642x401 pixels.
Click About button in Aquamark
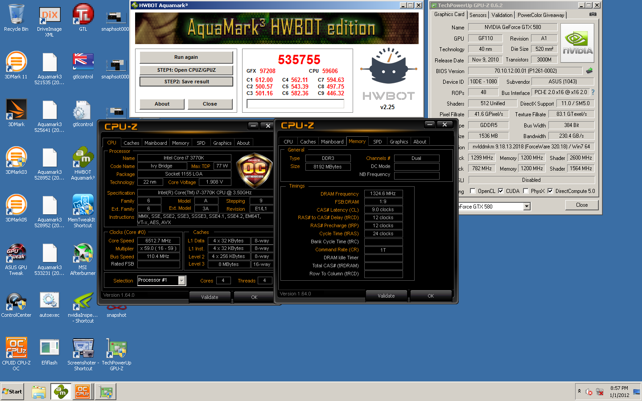[162, 104]
